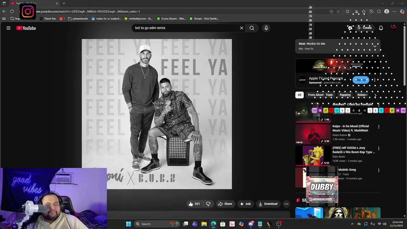
Task: Close the Feel Ya YouTube tab
Action: point(57,3)
